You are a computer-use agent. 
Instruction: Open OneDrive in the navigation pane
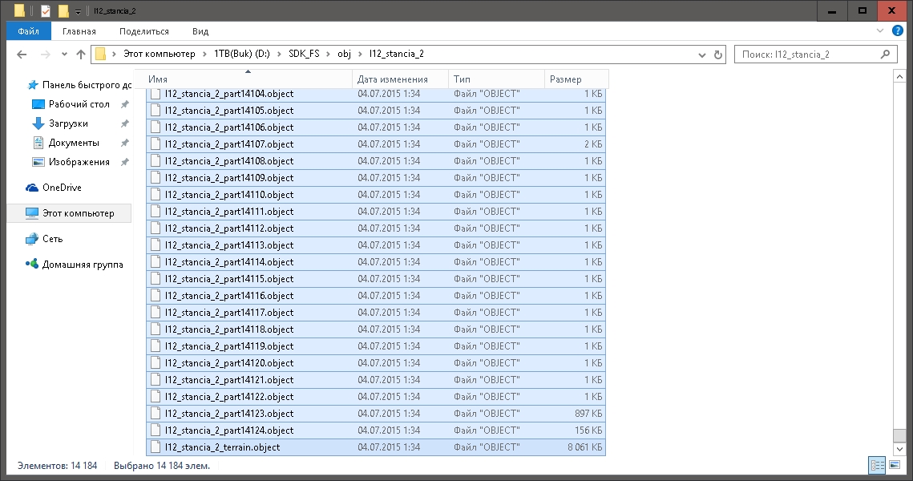tap(61, 188)
